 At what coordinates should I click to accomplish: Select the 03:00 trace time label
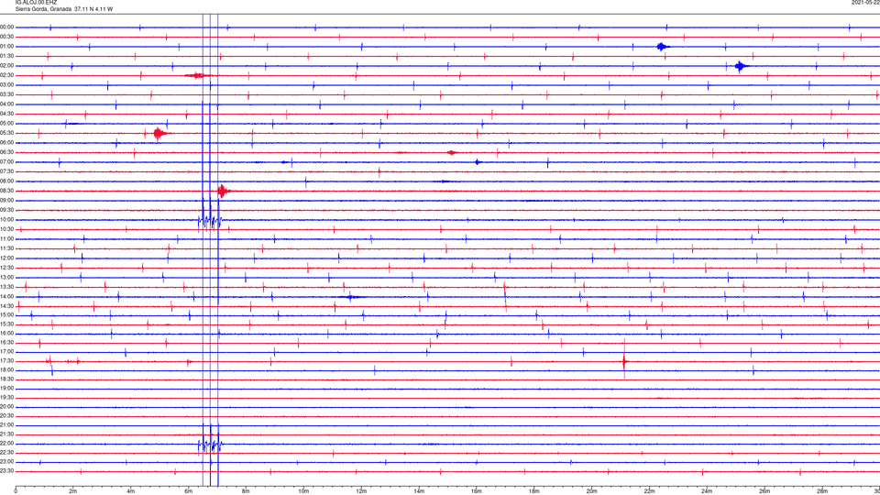click(x=7, y=84)
